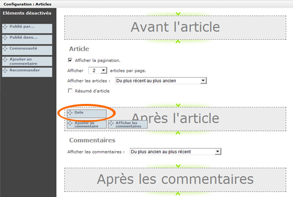Select the Publié par... disabled element
293x197 pixels.
click(x=27, y=28)
